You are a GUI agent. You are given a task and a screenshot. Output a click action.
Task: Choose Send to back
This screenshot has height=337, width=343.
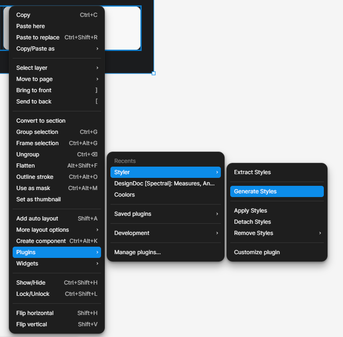point(57,102)
